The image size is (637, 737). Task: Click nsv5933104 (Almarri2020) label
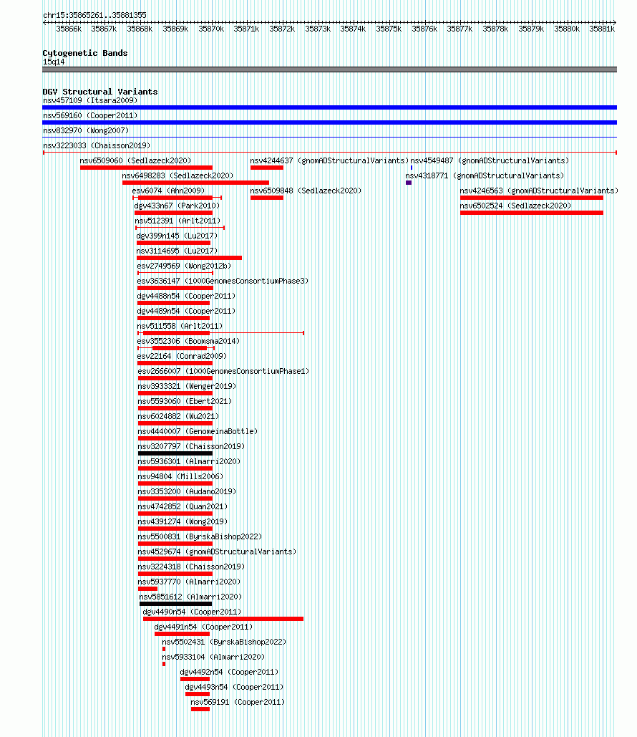214,657
